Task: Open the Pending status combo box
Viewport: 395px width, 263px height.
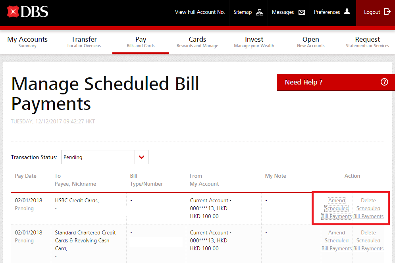Action: pos(98,157)
